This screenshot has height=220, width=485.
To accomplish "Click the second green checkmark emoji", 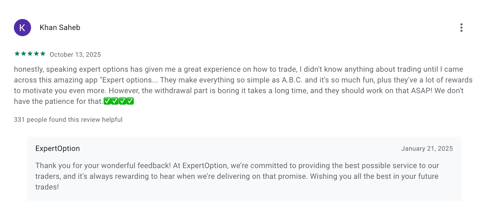I will [115, 101].
